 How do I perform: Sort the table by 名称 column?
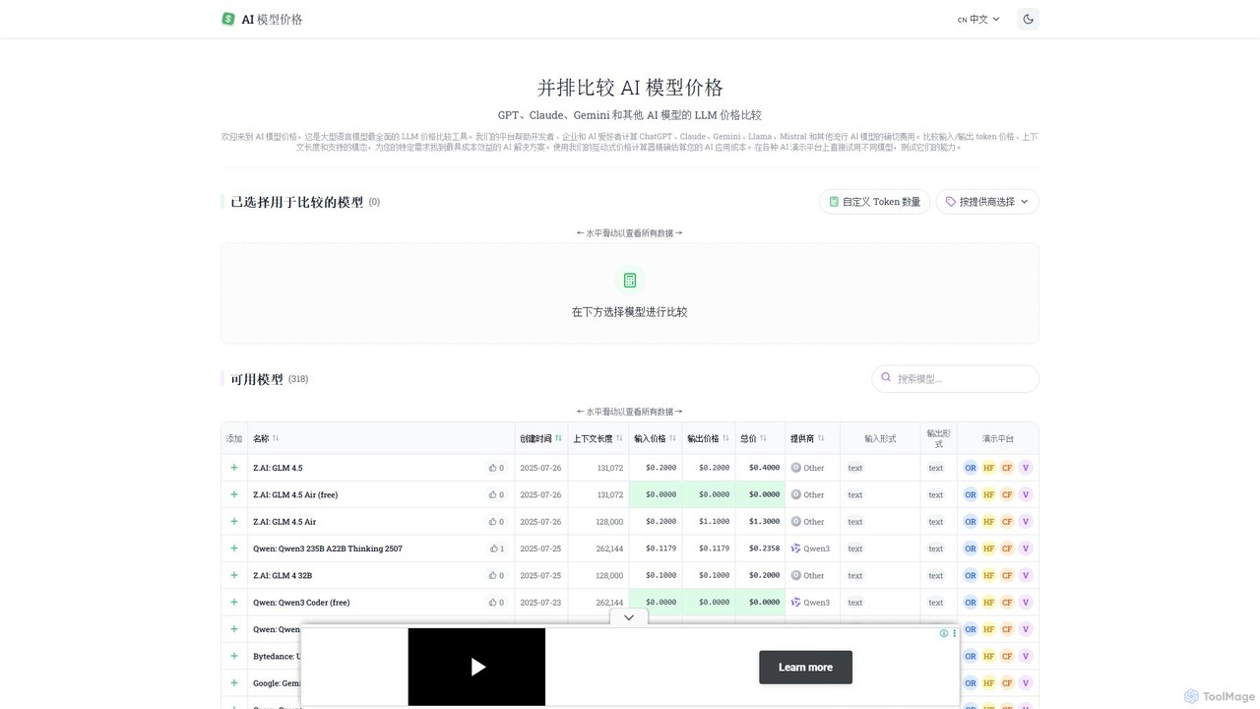[x=266, y=438]
